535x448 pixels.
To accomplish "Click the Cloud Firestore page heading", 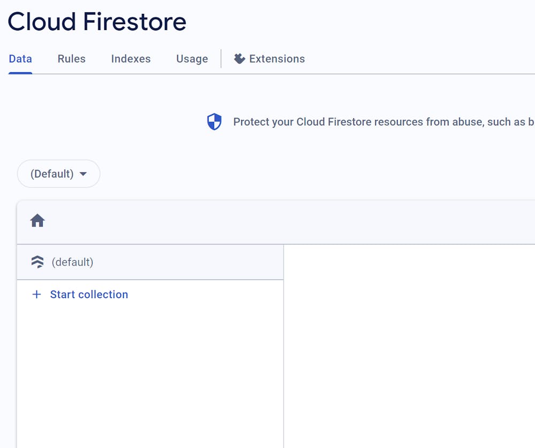I will point(97,22).
